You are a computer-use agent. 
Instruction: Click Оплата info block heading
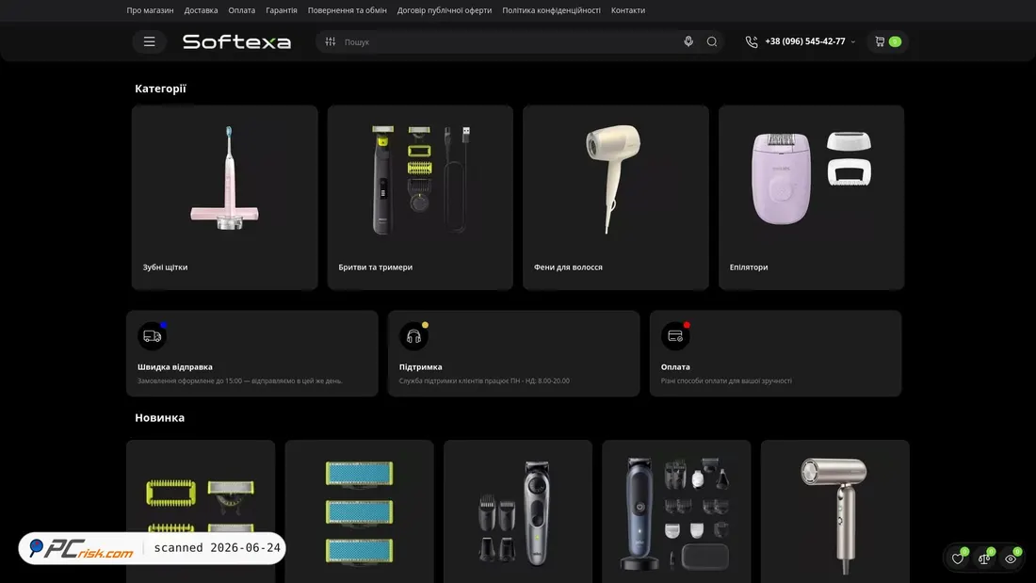pyautogui.click(x=675, y=367)
